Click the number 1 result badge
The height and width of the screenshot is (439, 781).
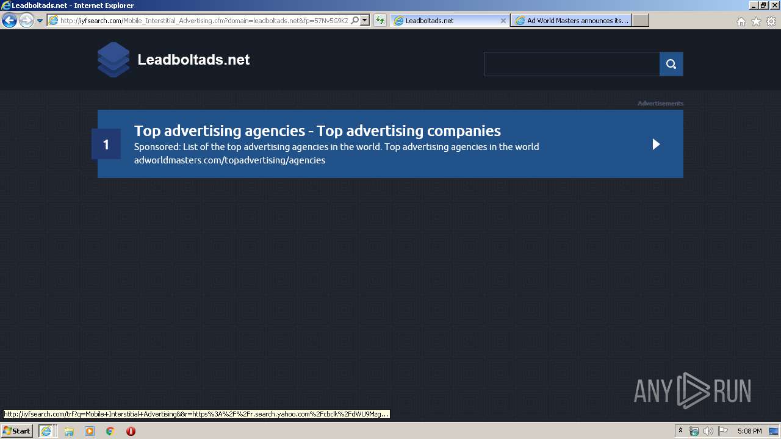(x=106, y=145)
